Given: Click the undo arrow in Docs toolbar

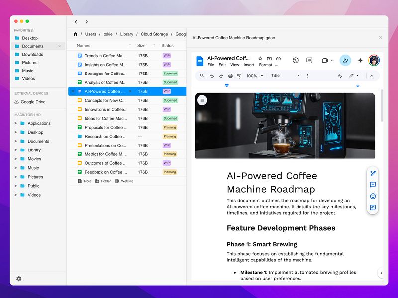Looking at the screenshot, I should (212, 76).
